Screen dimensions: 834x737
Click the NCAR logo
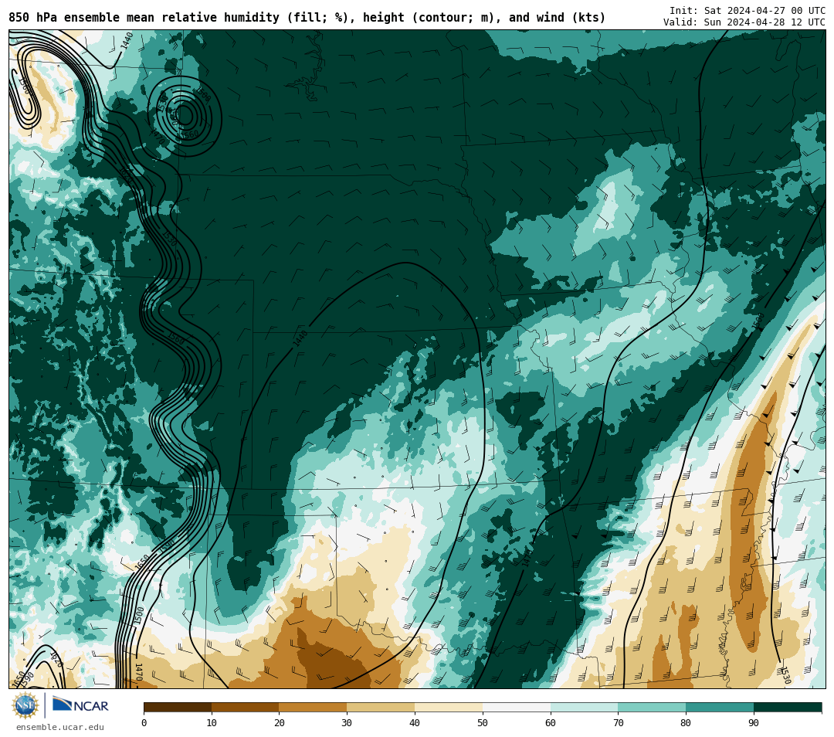(80, 705)
